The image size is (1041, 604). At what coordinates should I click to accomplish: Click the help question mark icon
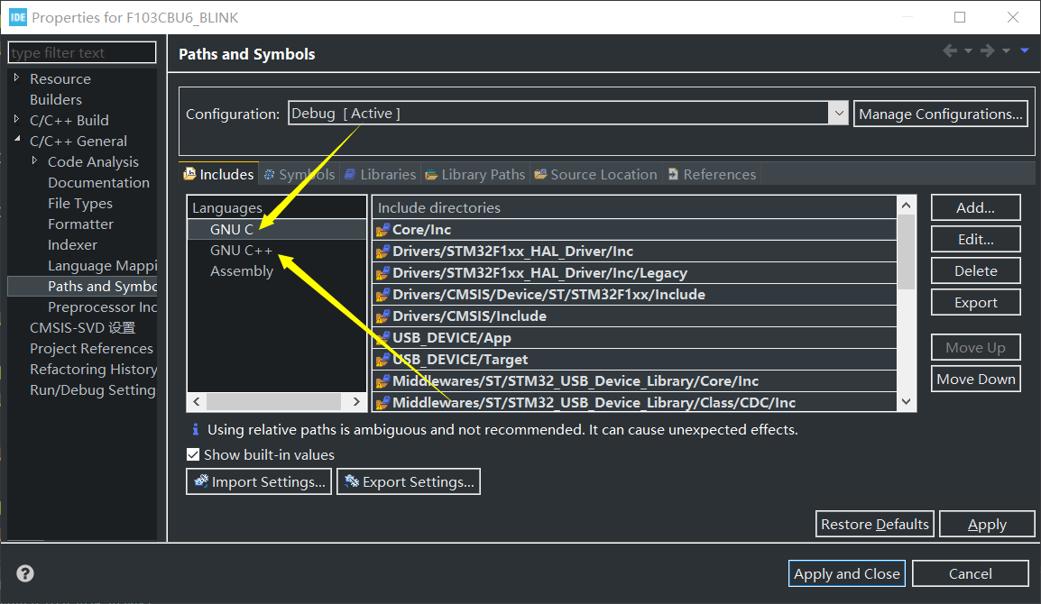(25, 573)
